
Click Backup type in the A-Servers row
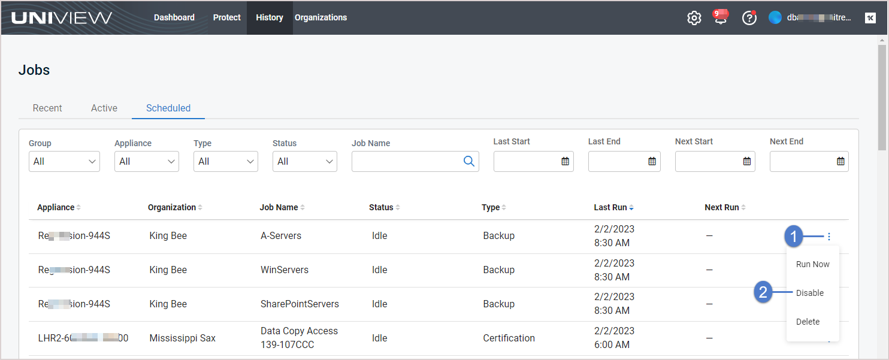click(x=498, y=236)
